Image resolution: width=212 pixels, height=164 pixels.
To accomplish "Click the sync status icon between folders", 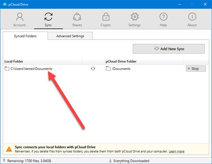I will point(93,69).
